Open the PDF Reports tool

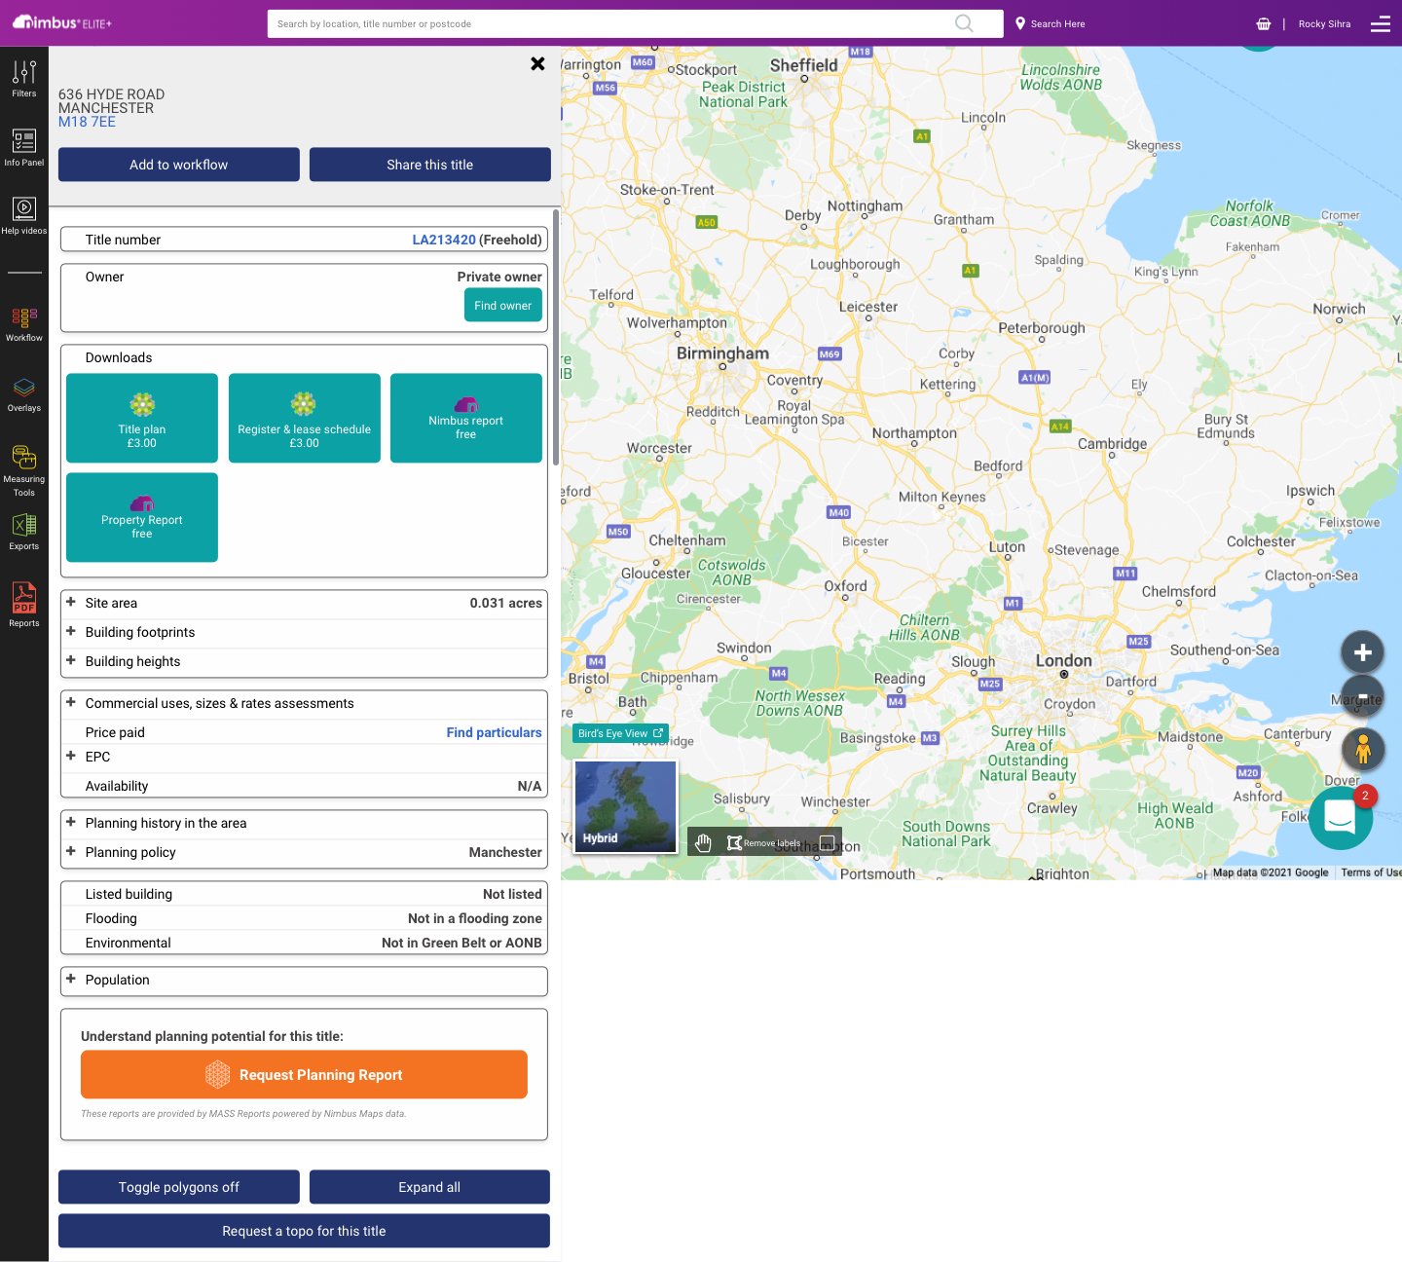24,604
